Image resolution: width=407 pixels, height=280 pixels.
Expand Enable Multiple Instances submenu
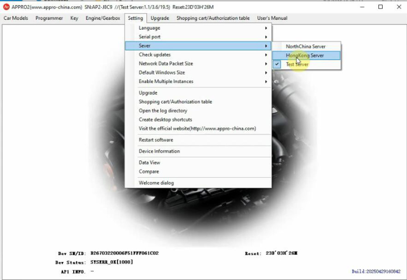[198, 81]
